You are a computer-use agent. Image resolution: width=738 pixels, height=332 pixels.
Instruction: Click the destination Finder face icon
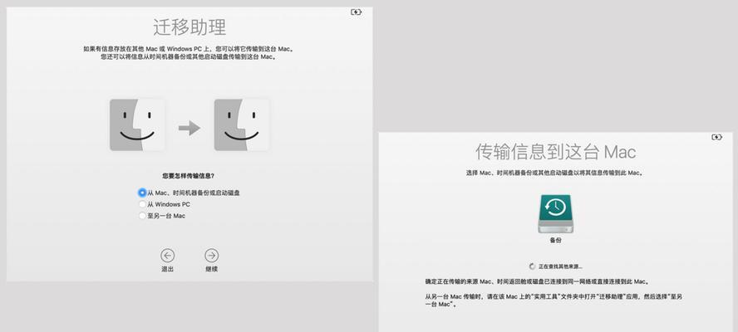pyautogui.click(x=242, y=125)
